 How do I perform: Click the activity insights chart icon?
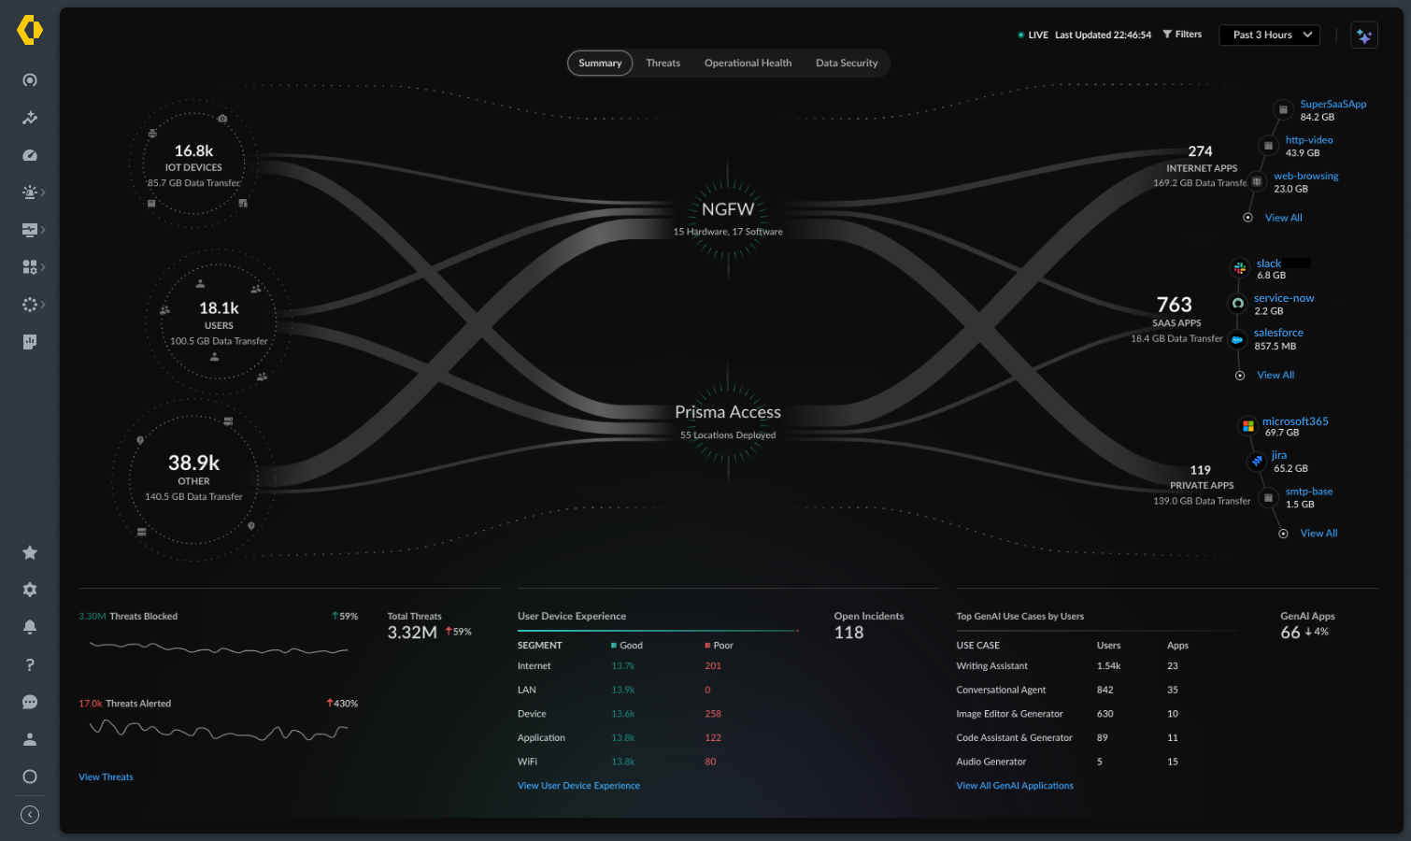coord(30,118)
